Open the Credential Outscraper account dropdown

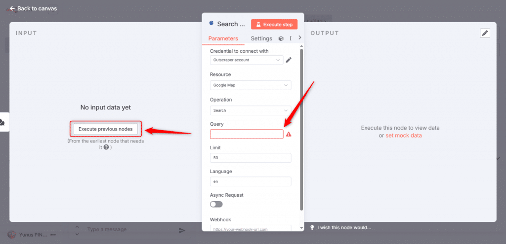[x=247, y=60]
